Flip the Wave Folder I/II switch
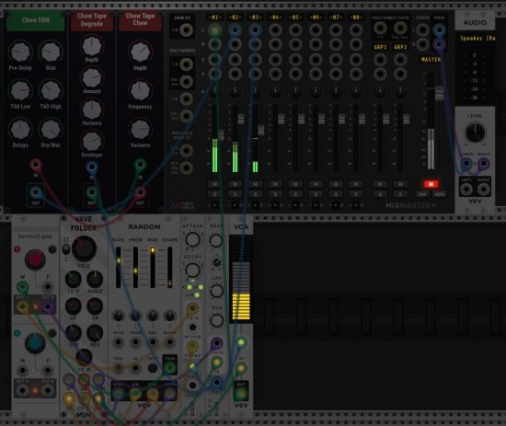Image resolution: width=506 pixels, height=426 pixels. pos(66,248)
